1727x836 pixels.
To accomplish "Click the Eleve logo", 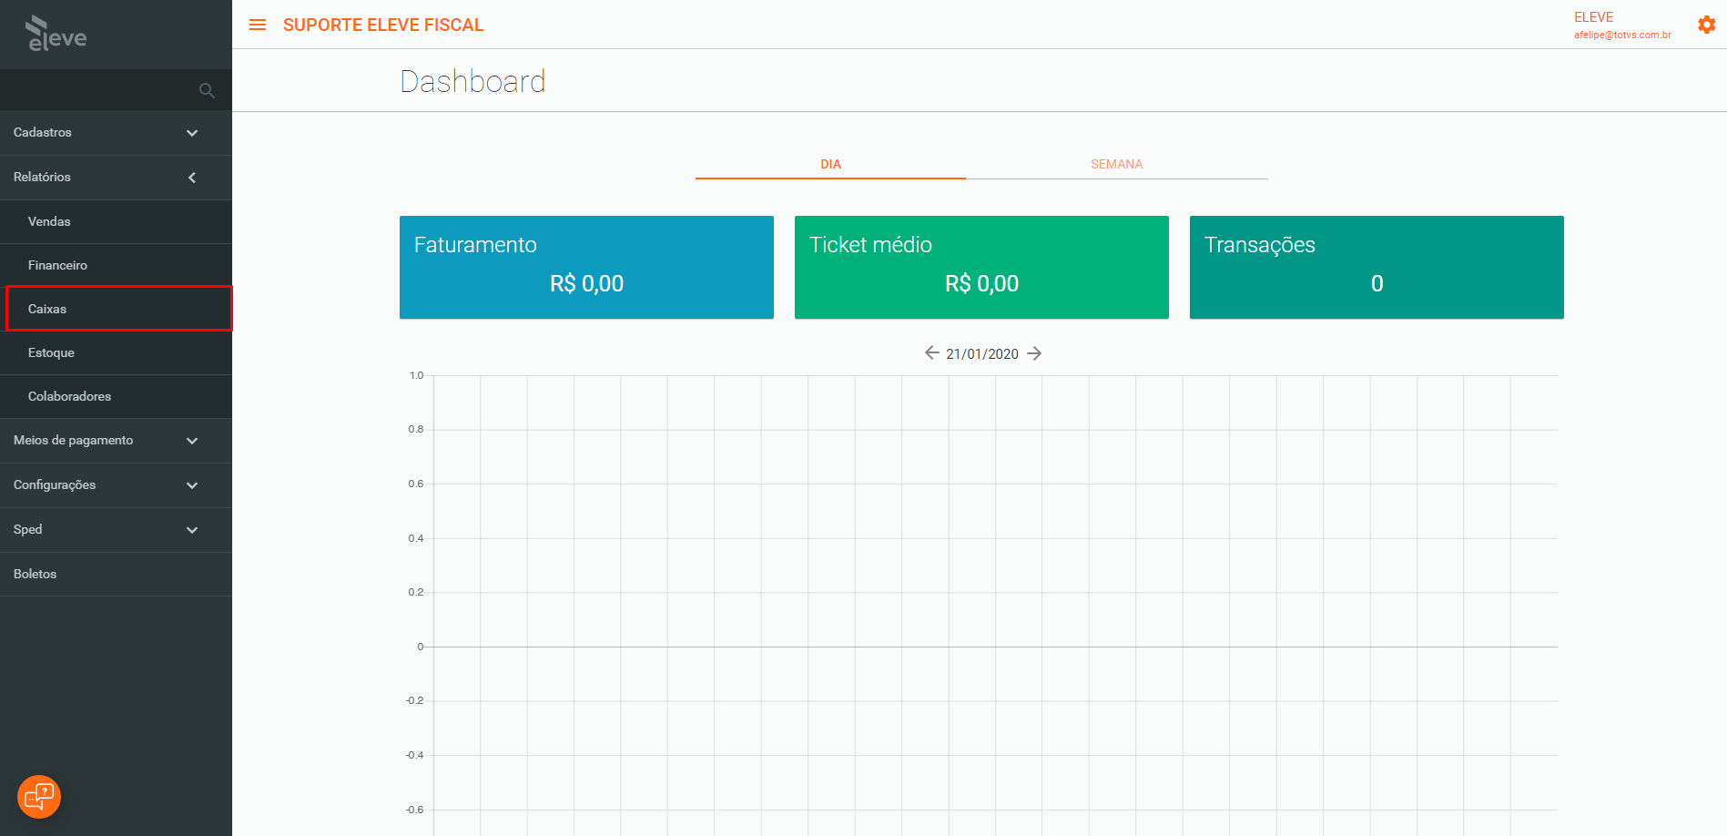I will [x=56, y=34].
